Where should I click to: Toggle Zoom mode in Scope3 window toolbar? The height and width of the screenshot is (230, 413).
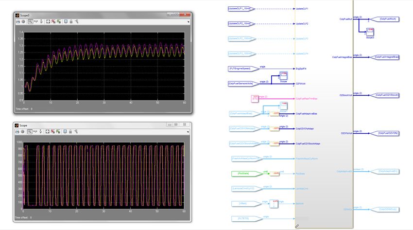tap(30, 21)
